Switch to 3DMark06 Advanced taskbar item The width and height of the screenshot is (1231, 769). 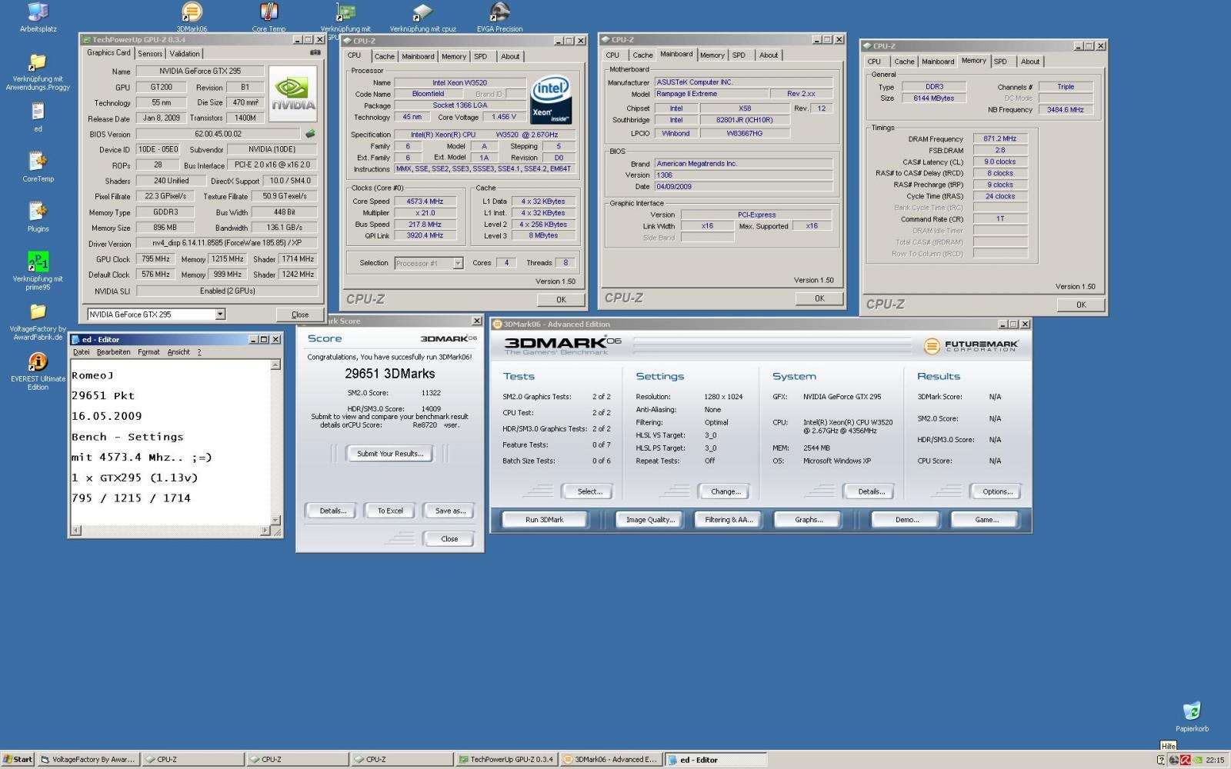tap(612, 759)
